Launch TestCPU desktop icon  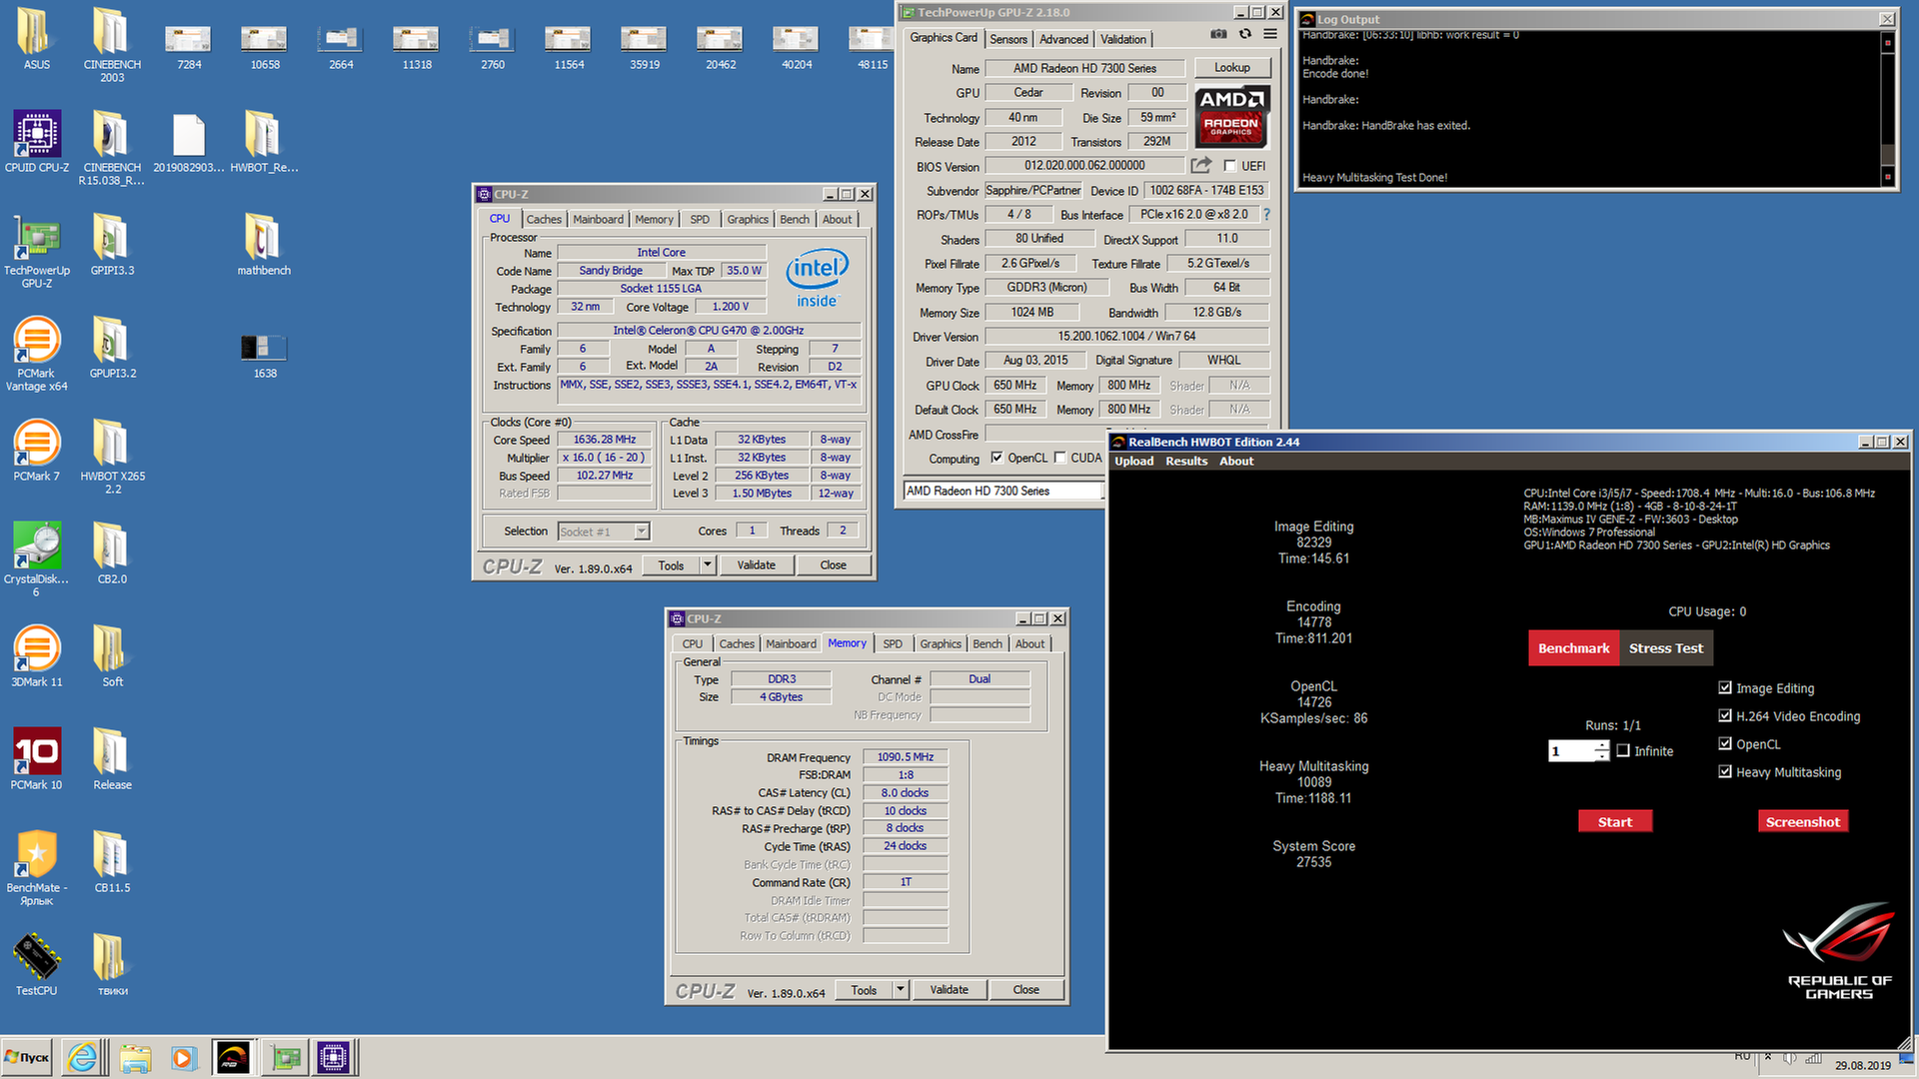pyautogui.click(x=37, y=964)
